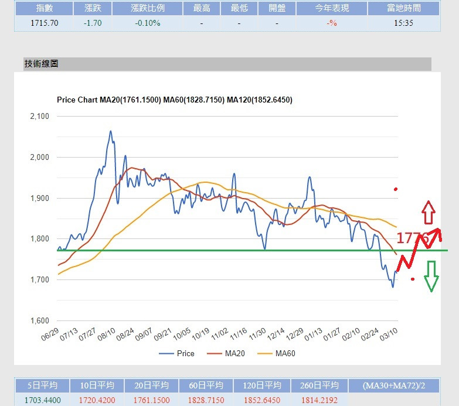This screenshot has height=406, width=459.
Task: Click the 03/10 date axis label
Action: (389, 335)
